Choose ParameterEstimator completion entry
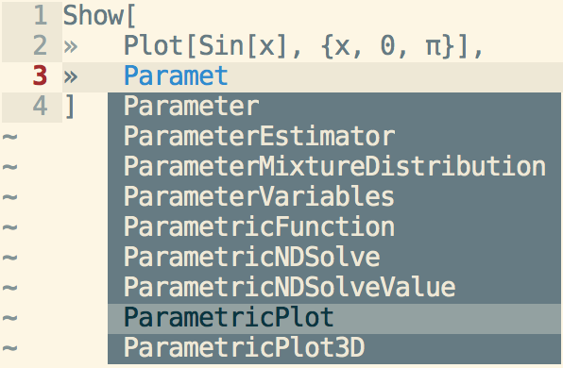The height and width of the screenshot is (368, 563). click(334, 137)
